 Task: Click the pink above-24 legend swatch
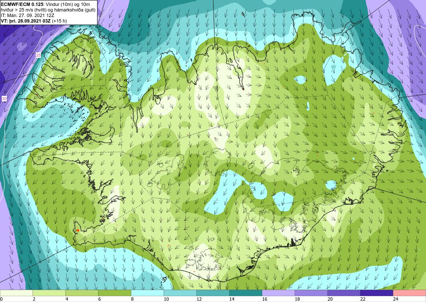[409, 293]
